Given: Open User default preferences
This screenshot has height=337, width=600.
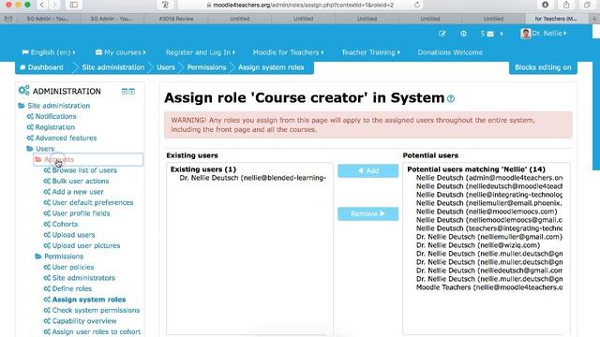Looking at the screenshot, I should (93, 202).
